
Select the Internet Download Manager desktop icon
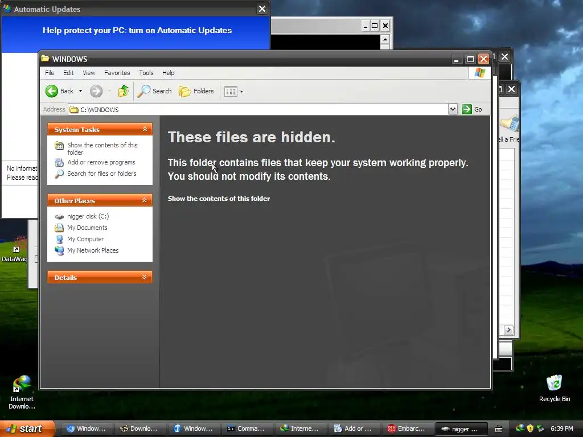[22, 393]
